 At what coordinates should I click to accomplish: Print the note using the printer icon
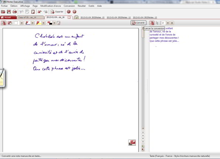pos(15,12)
